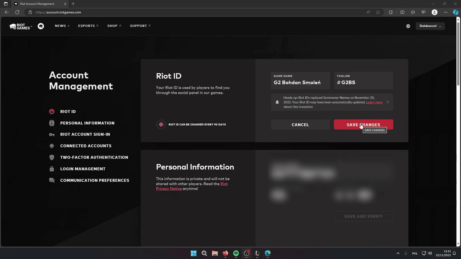The height and width of the screenshot is (259, 461).
Task: Open the language globe selector
Action: (408, 26)
